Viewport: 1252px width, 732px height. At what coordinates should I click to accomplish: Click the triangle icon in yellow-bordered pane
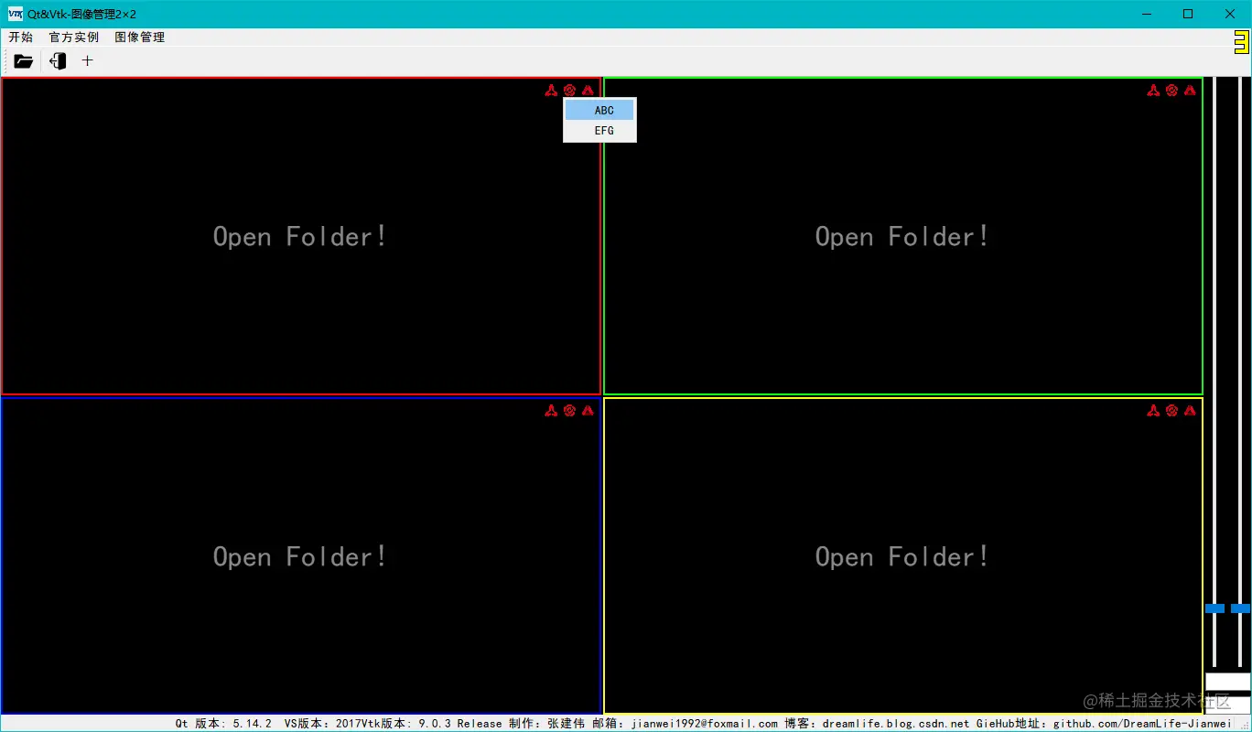click(x=1190, y=410)
